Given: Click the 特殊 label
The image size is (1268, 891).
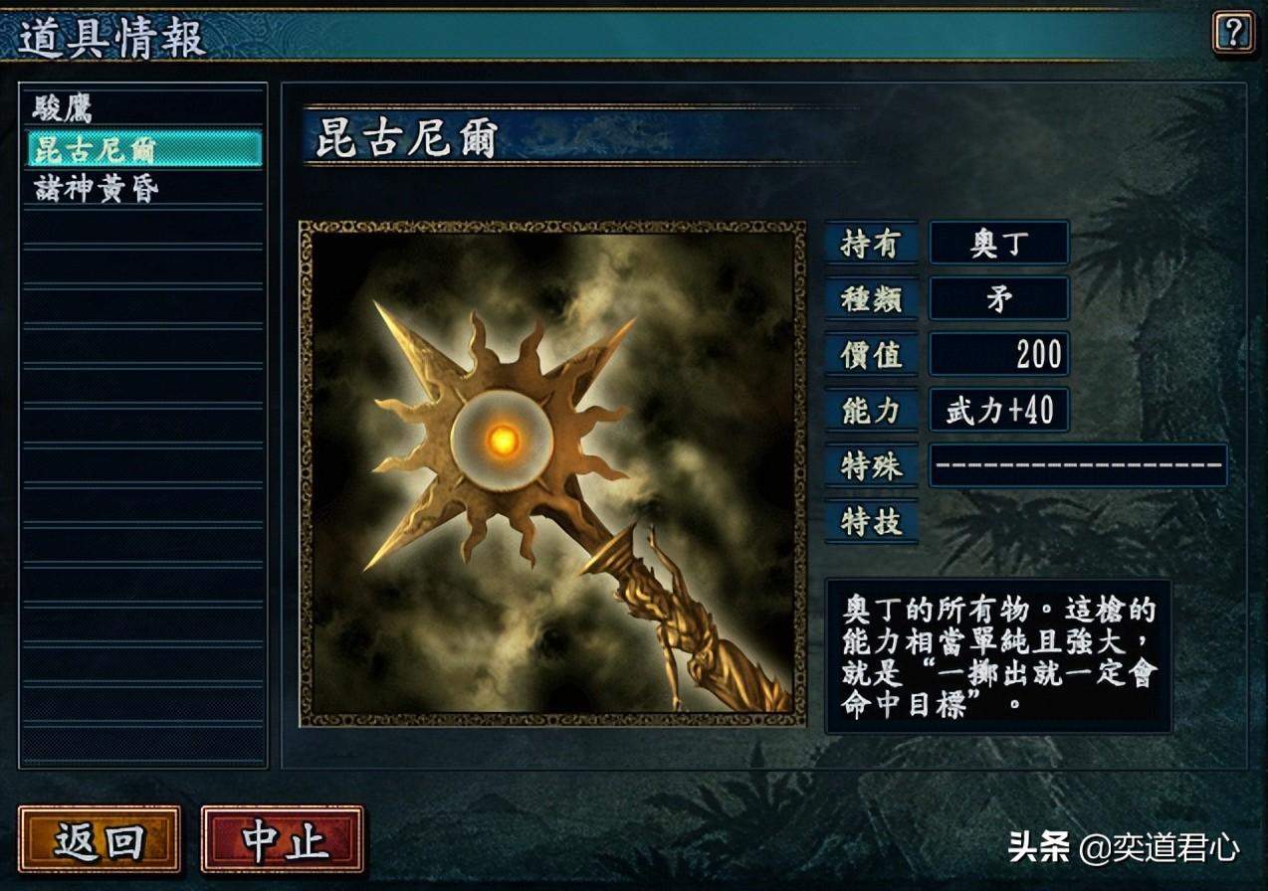Looking at the screenshot, I should coord(871,465).
